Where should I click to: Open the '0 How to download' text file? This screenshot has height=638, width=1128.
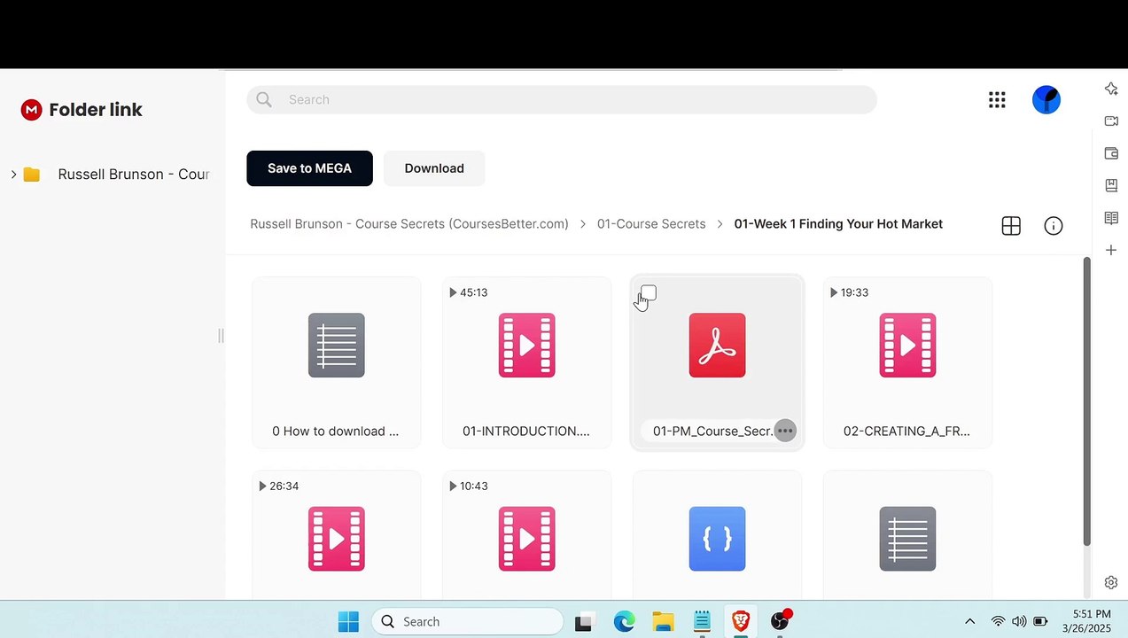337,346
